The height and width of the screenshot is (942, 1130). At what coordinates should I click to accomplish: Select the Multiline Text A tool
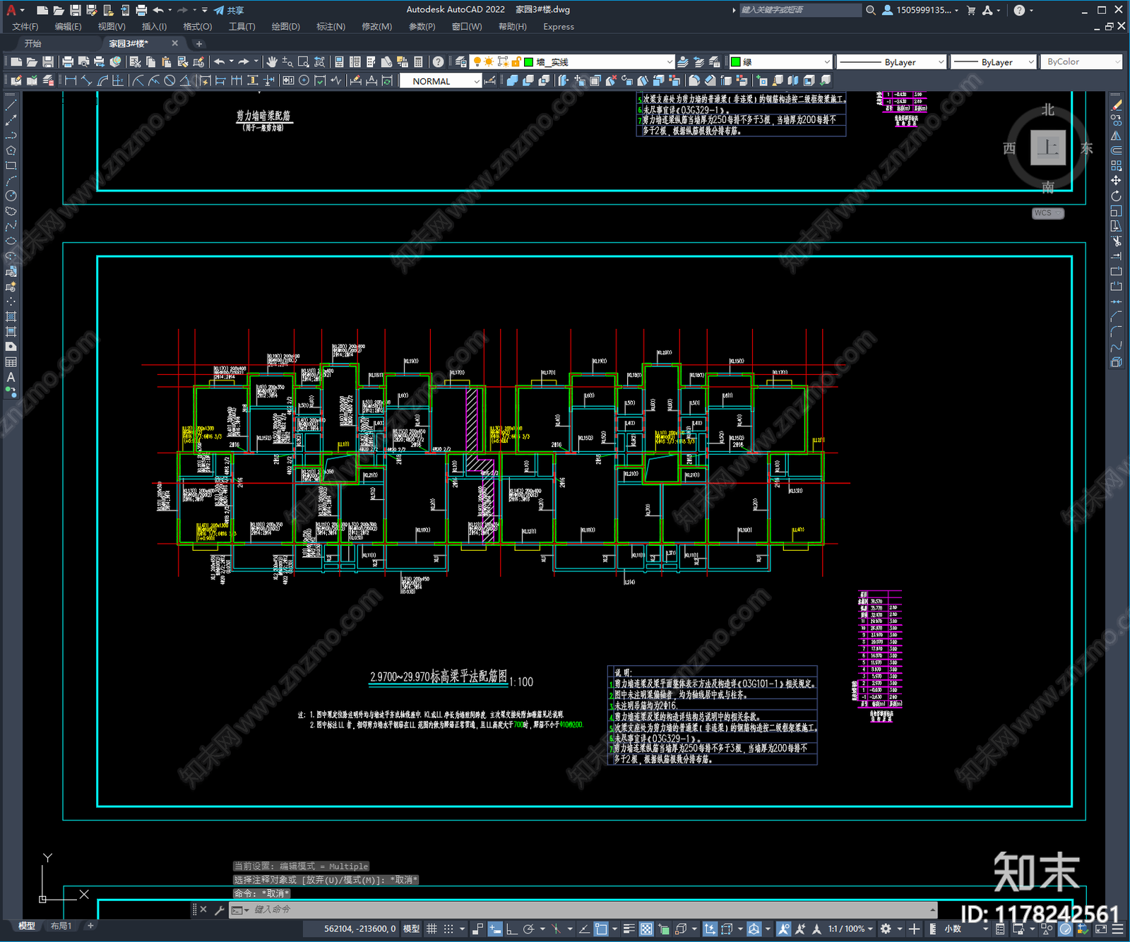[11, 377]
